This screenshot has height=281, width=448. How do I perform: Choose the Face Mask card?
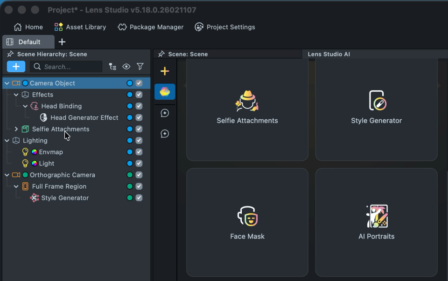tap(247, 222)
